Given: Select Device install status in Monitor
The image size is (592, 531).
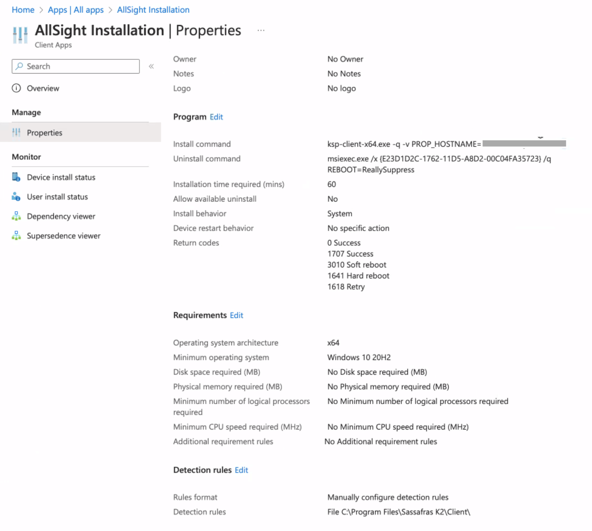Looking at the screenshot, I should (61, 177).
